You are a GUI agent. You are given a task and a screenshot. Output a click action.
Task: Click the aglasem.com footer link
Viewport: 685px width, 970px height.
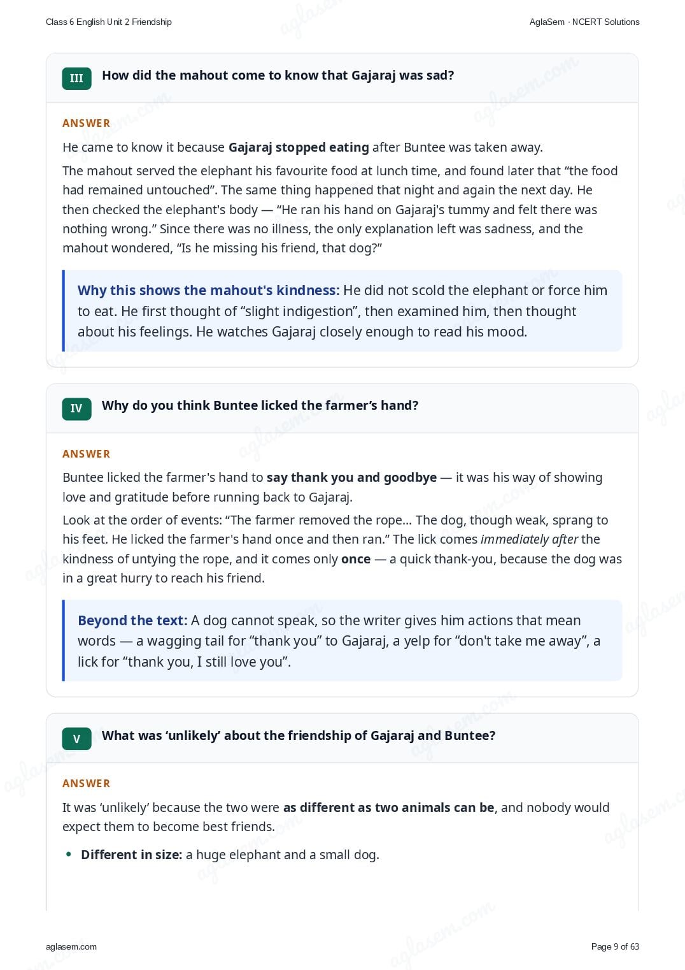click(x=71, y=946)
